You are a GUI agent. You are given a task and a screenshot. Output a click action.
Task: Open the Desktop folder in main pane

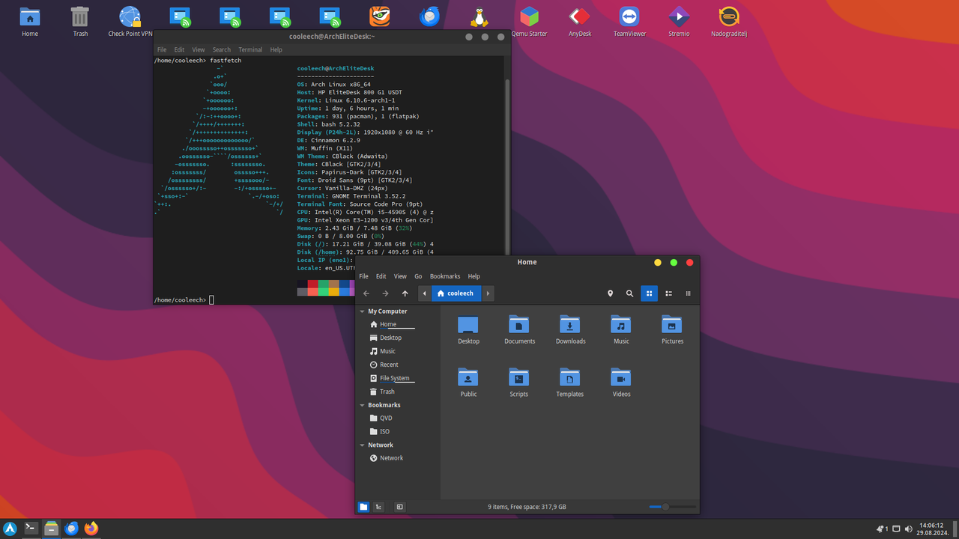coord(468,329)
